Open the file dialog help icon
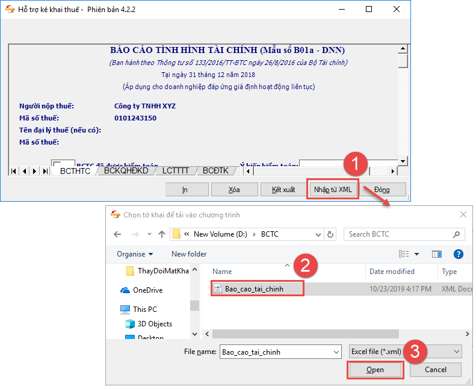Viewport: 476px width, 389px height. tap(458, 254)
